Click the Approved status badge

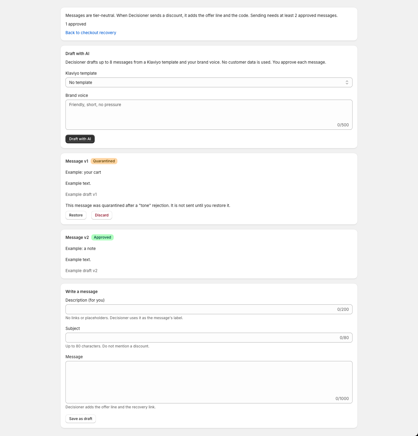(102, 237)
